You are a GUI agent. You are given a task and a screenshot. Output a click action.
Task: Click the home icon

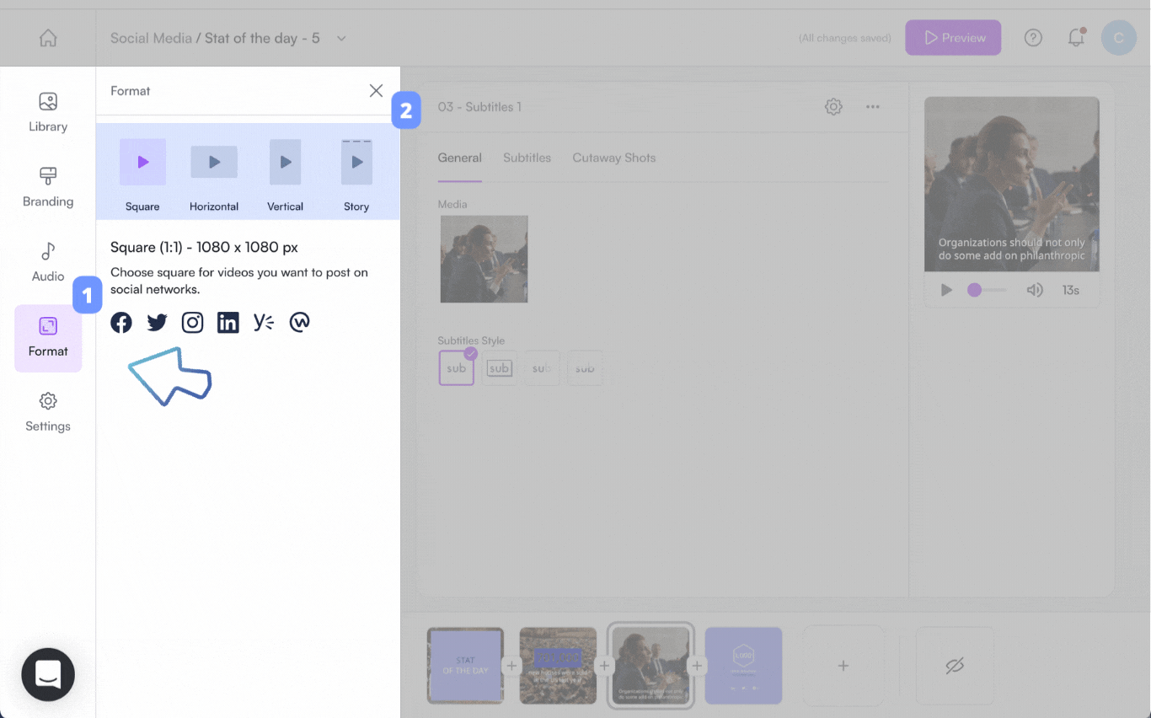pyautogui.click(x=48, y=38)
